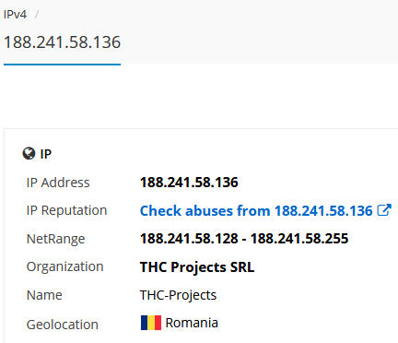The height and width of the screenshot is (343, 398).
Task: Click the THC Projects SRL organization value
Action: click(197, 267)
